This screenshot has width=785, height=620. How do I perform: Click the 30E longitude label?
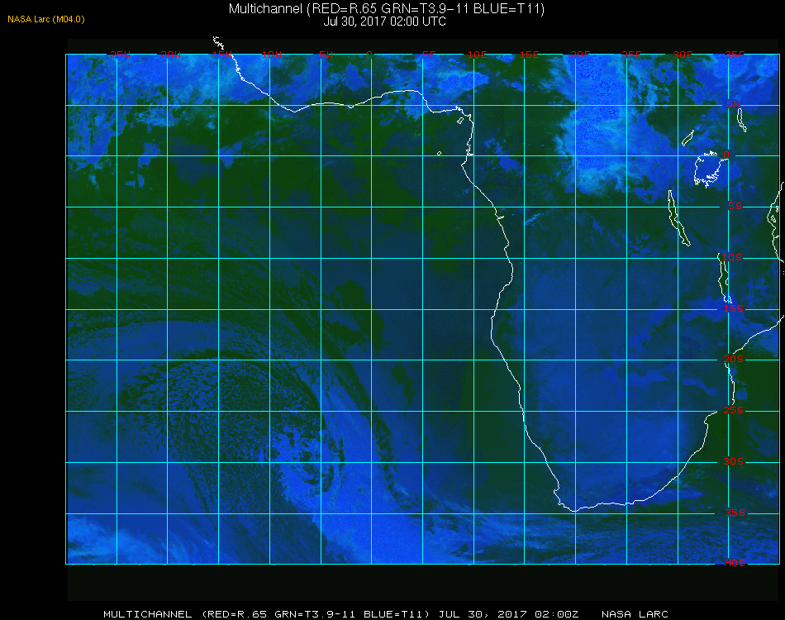(683, 55)
